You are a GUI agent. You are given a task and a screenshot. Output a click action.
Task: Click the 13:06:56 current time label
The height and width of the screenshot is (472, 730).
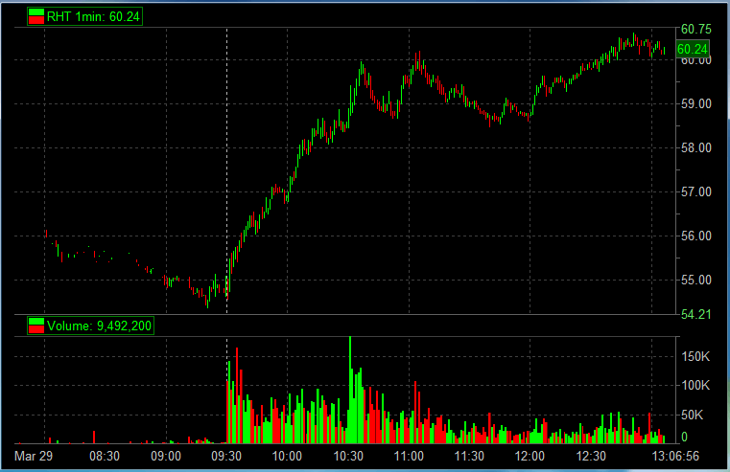pos(675,456)
